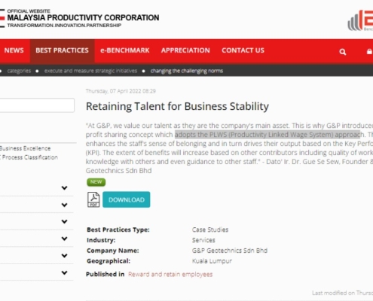Viewport: 373px width, 301px height.
Task: Click the padlock login icon
Action: point(369,51)
